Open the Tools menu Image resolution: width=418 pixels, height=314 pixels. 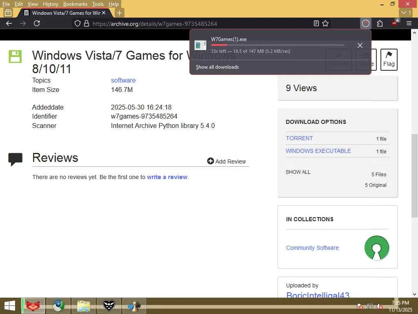98,4
